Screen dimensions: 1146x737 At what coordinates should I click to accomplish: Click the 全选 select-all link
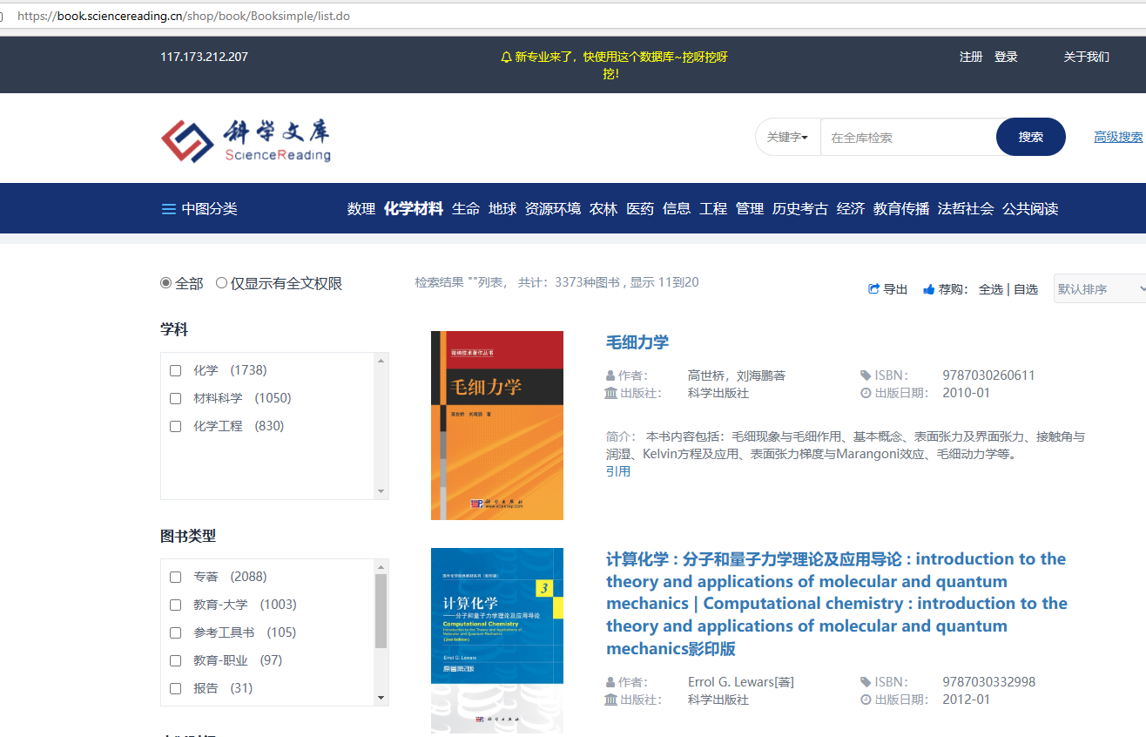tap(991, 289)
